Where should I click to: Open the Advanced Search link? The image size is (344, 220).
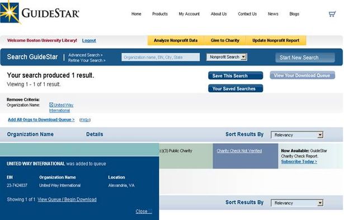[x=86, y=55]
